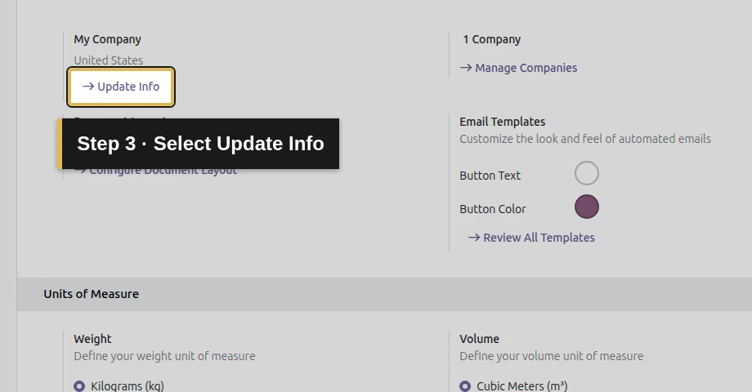Pick the Button Text color swatch

coord(587,173)
